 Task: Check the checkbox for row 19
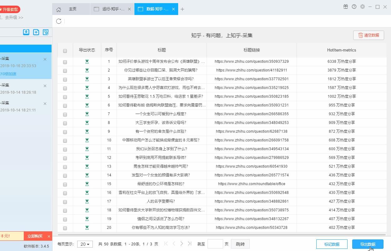65,219
